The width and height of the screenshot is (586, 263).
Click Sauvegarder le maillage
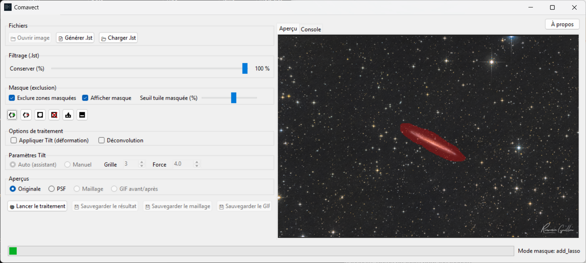pos(177,206)
